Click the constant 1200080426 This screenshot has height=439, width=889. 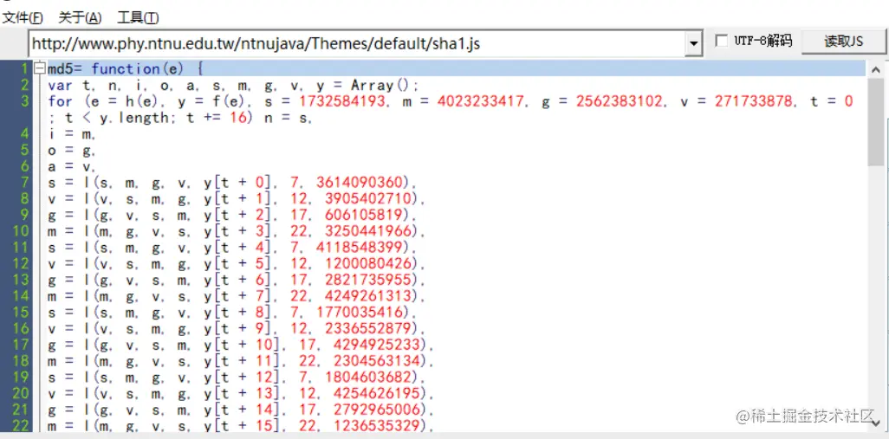pyautogui.click(x=369, y=263)
